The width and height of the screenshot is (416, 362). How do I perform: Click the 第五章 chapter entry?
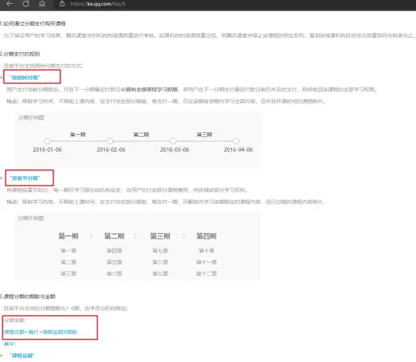pos(114,262)
